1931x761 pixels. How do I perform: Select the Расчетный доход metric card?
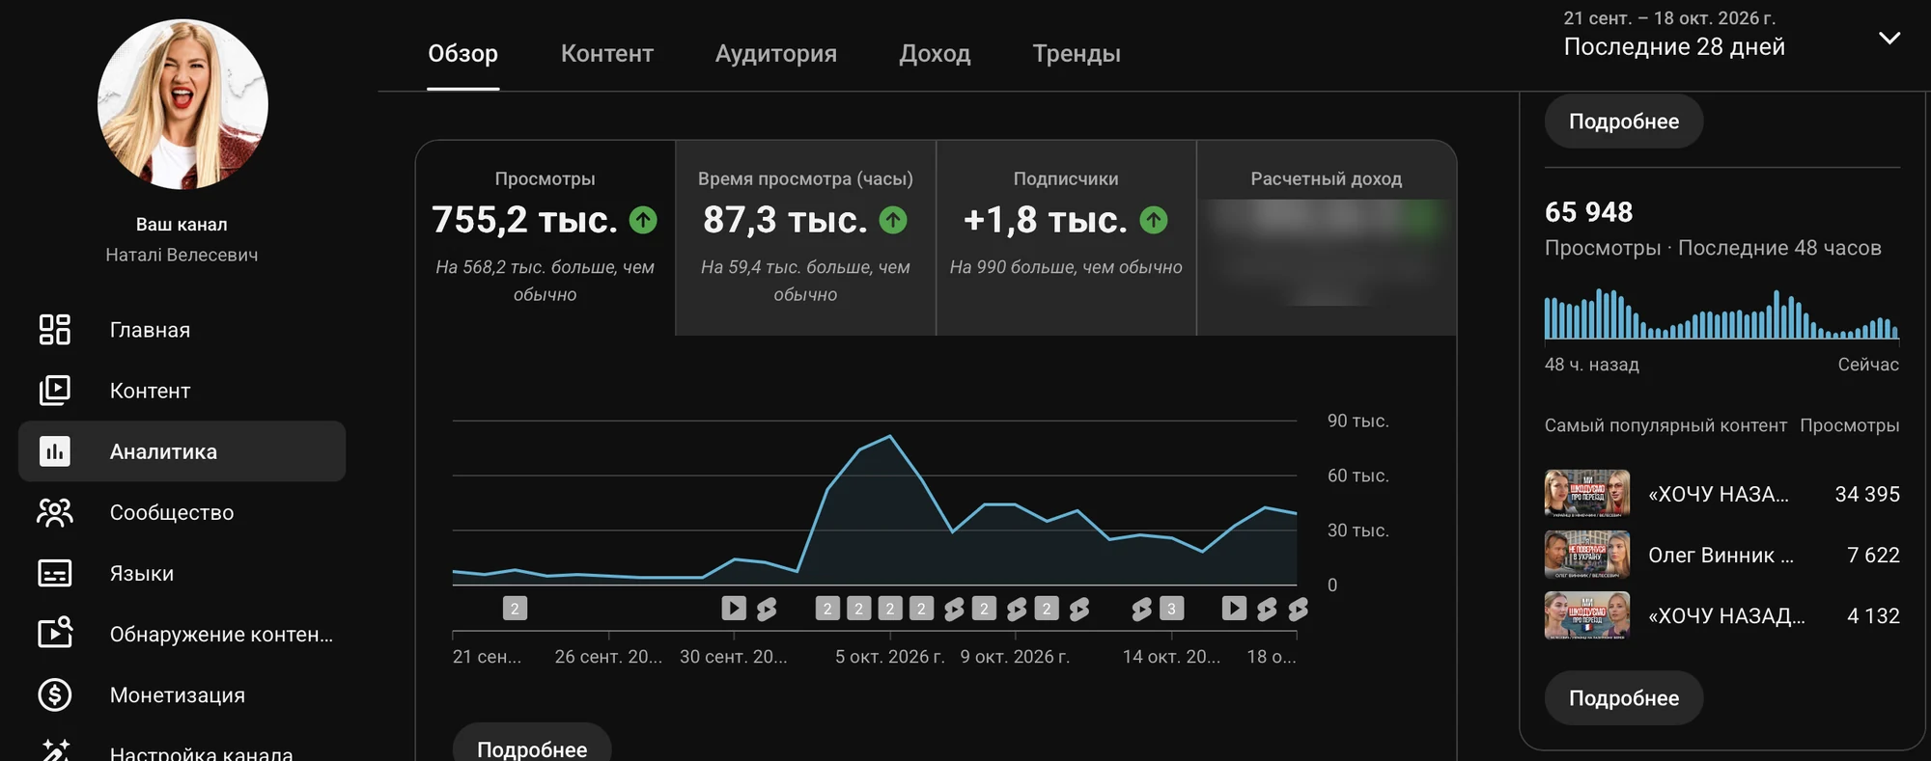pos(1327,238)
